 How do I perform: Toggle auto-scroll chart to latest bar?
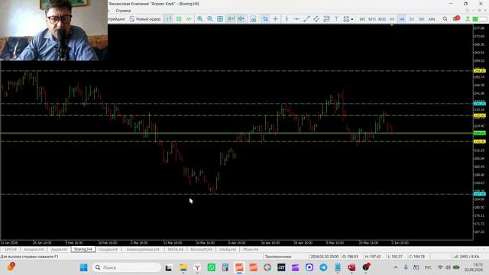231,19
